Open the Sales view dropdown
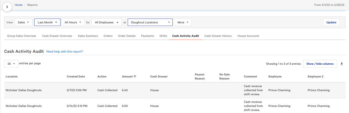The width and height of the screenshot is (349, 113). pos(23,22)
